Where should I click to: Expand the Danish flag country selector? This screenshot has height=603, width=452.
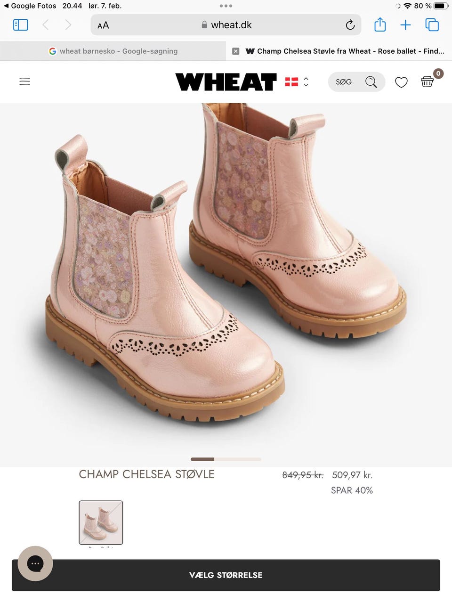pyautogui.click(x=297, y=82)
